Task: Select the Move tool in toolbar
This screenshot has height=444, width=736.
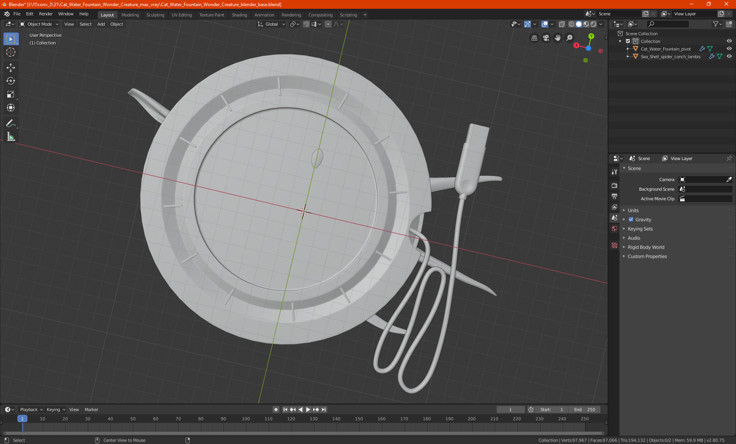Action: tap(11, 68)
